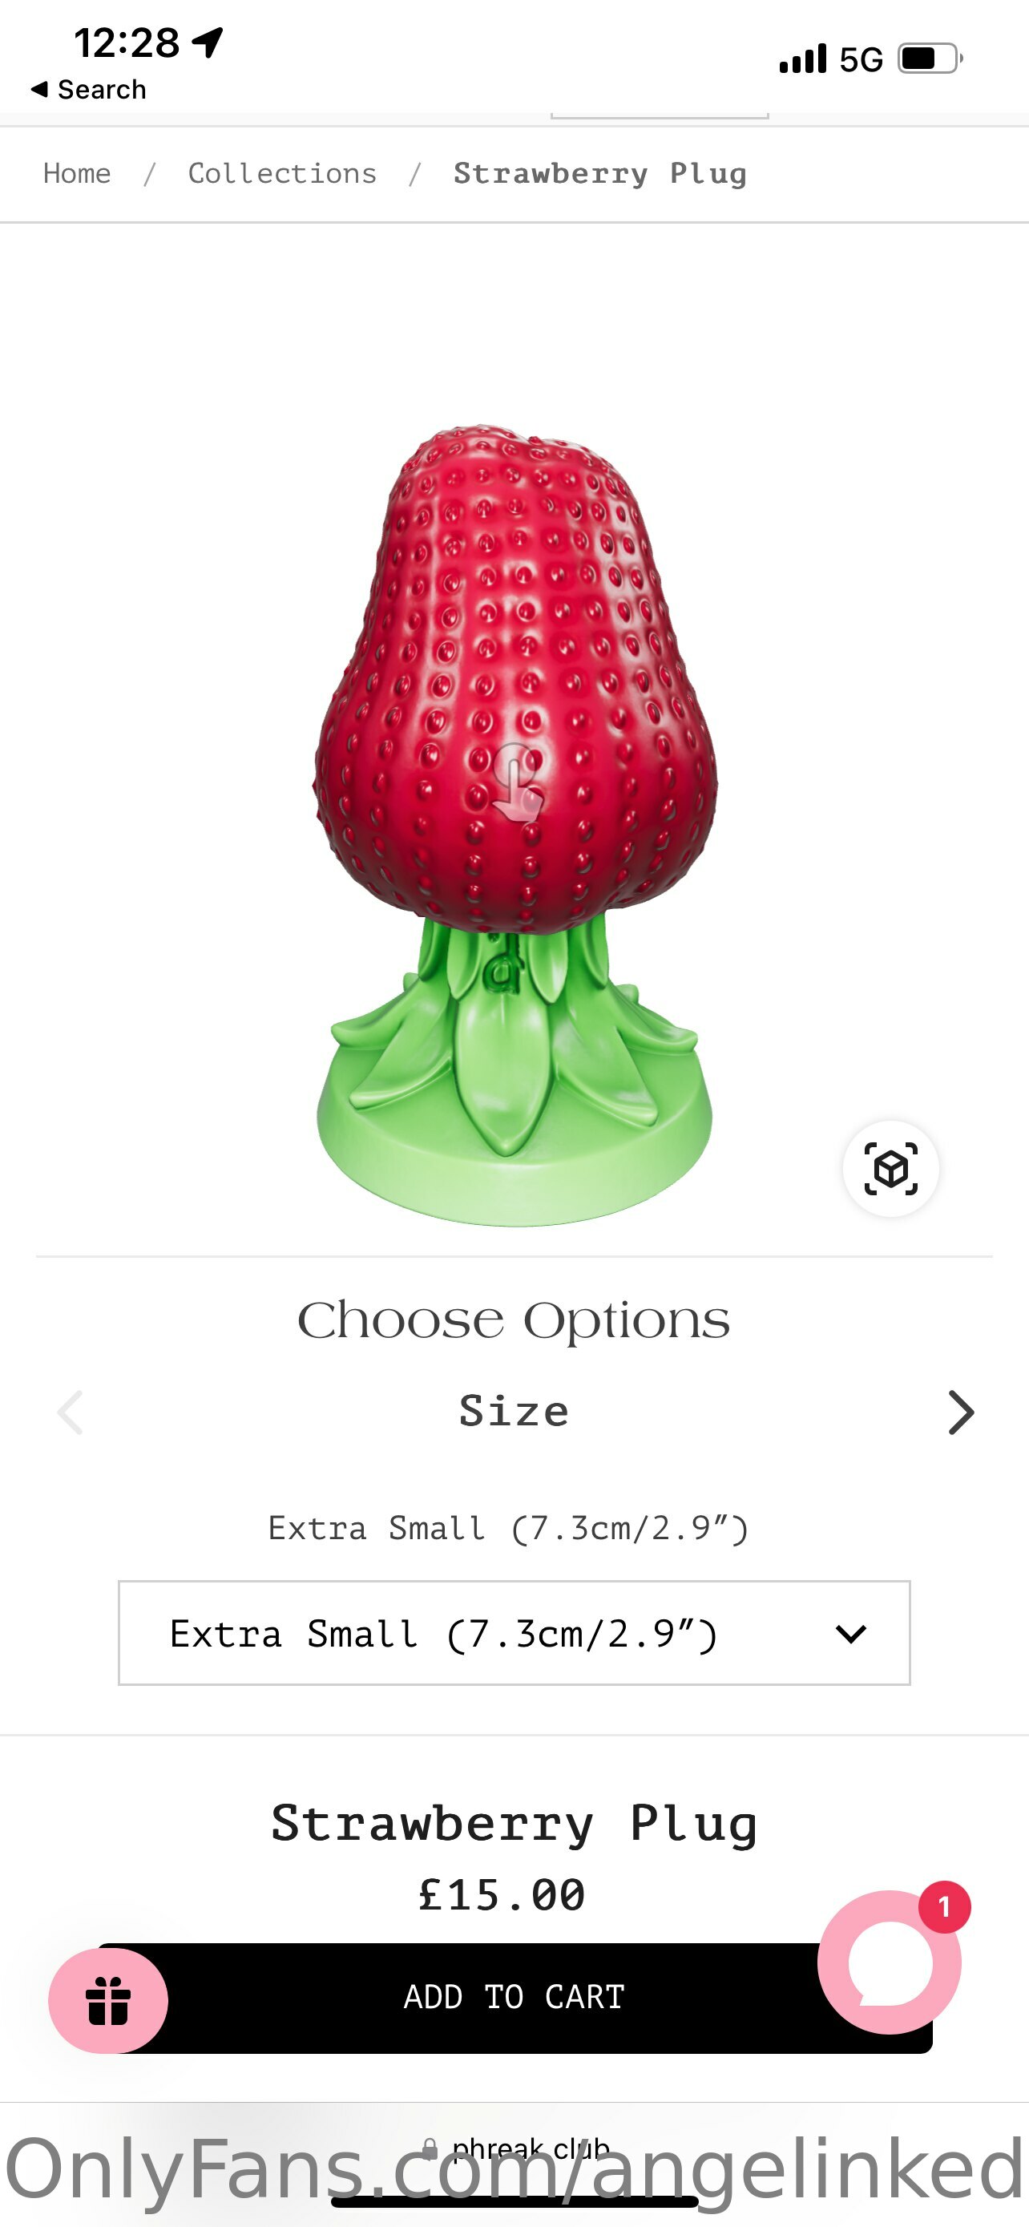1029x2227 pixels.
Task: Open the Collections breadcrumb link
Action: (283, 174)
